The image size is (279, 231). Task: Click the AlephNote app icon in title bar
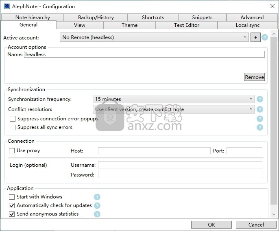coord(7,6)
